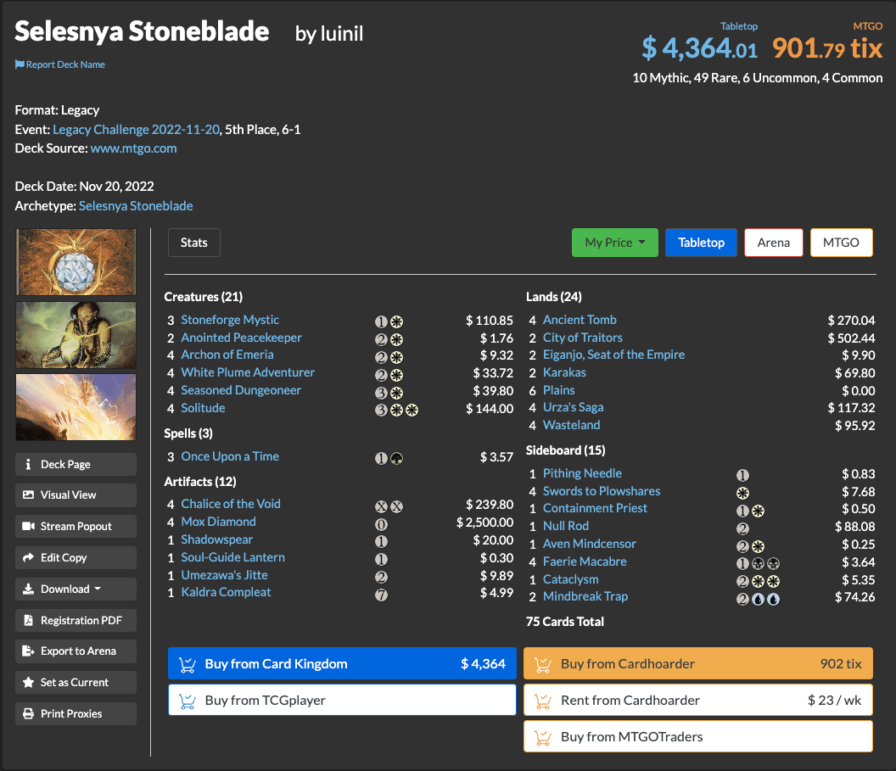This screenshot has height=771, width=896.
Task: Click the info icon on Deck Page
Action: (28, 465)
